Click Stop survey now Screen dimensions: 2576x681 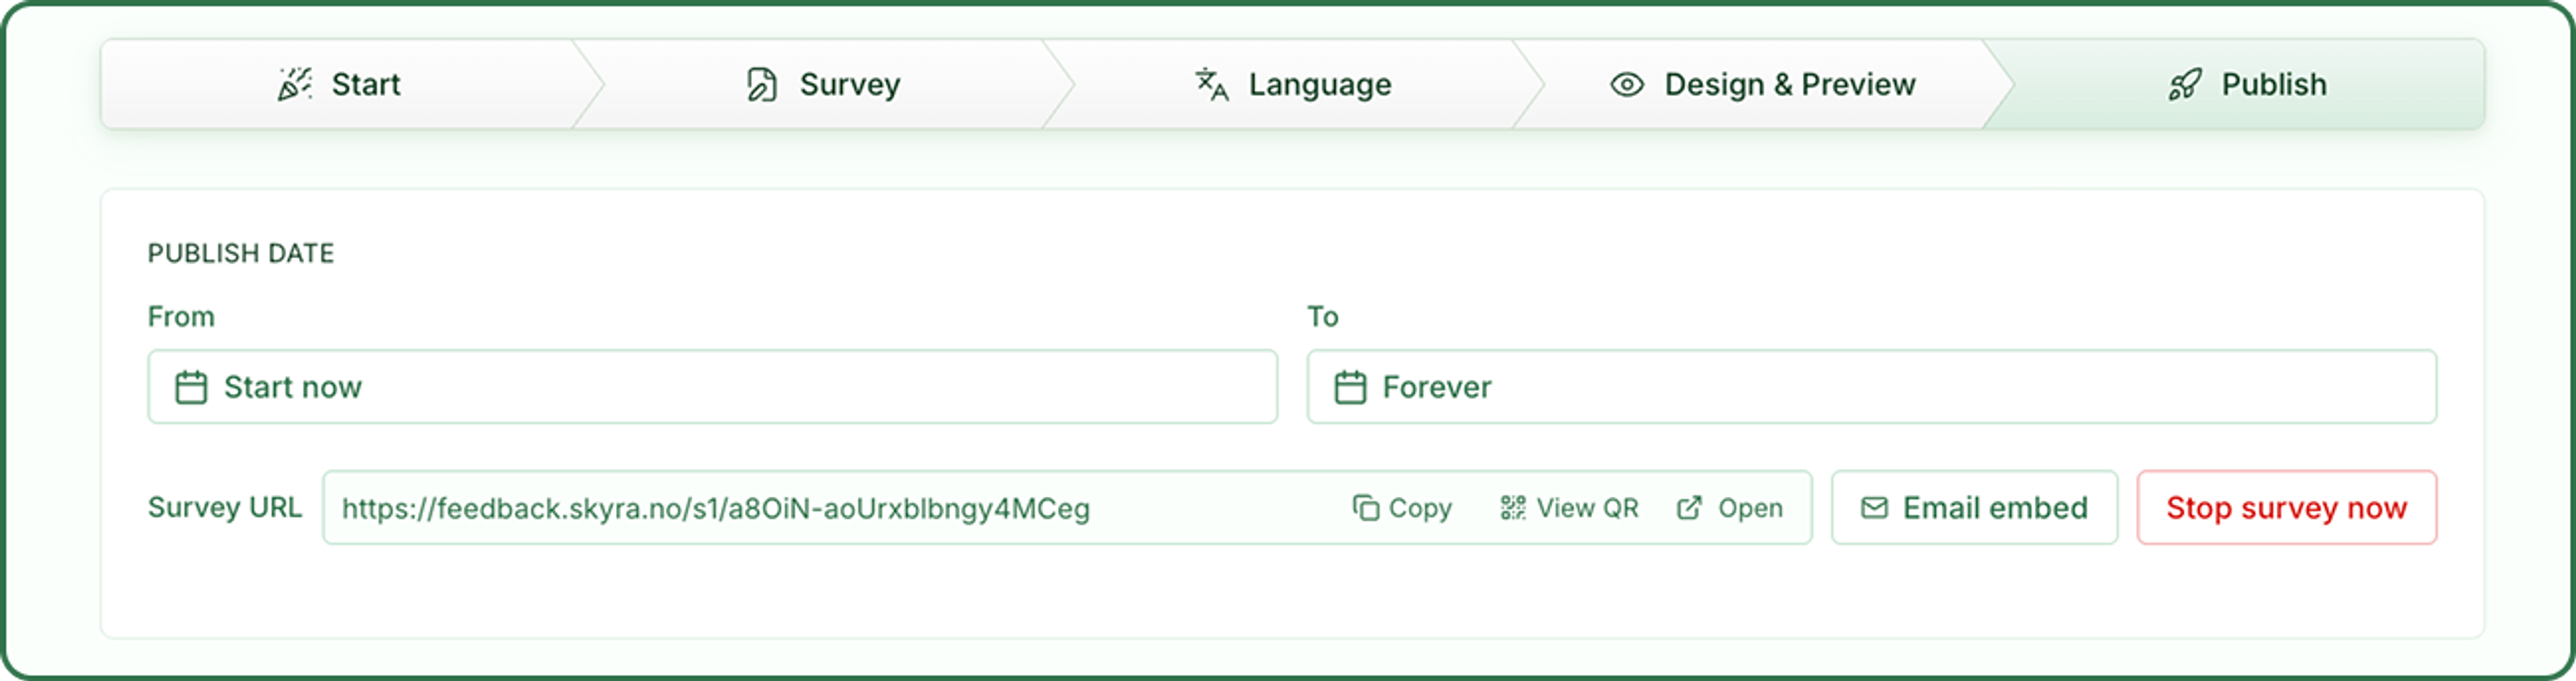[2286, 507]
